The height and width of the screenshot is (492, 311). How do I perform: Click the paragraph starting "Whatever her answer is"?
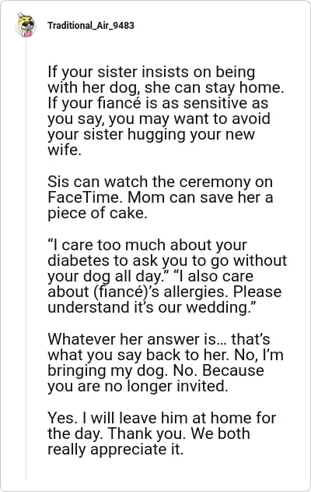pos(166,363)
